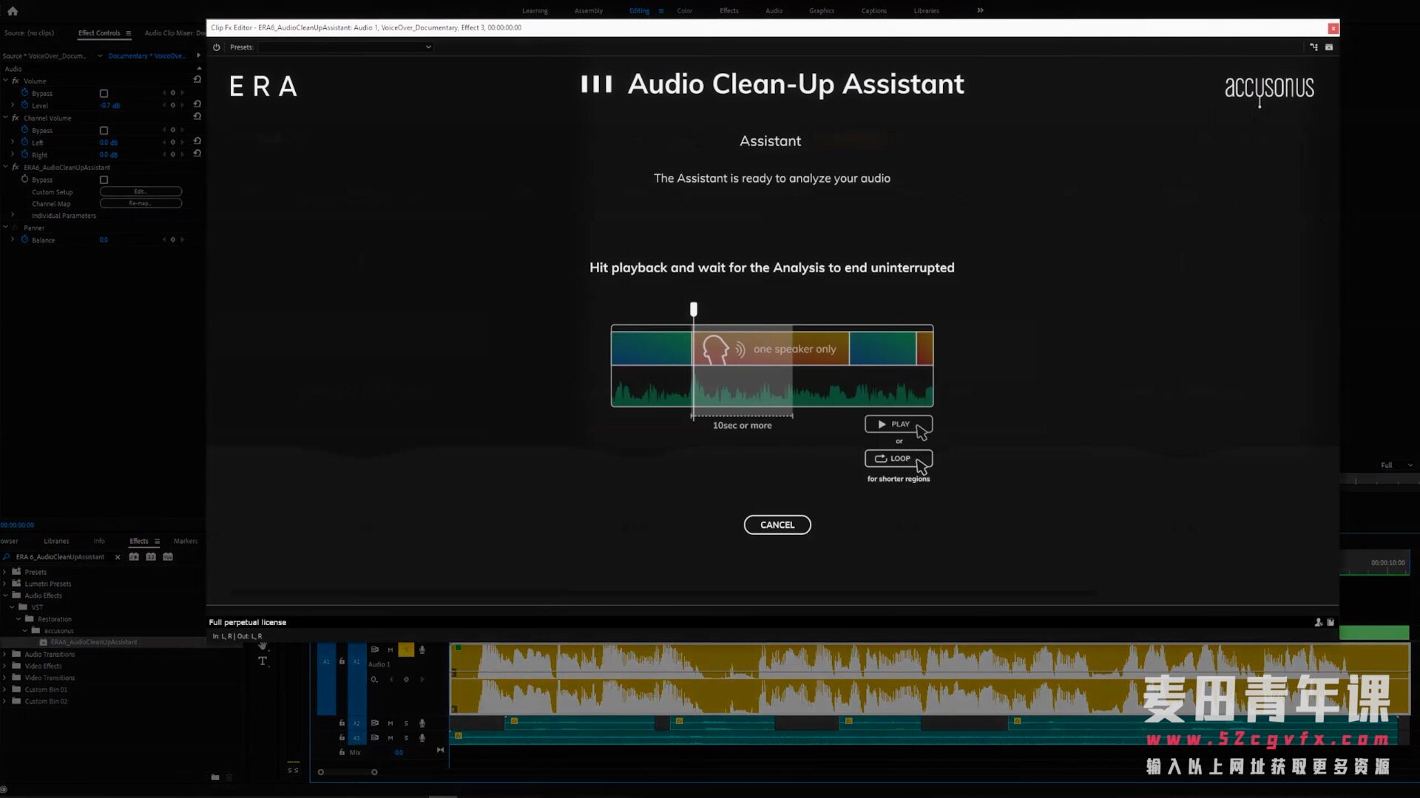Open the Audio workspace tab
The image size is (1420, 798).
[x=774, y=11]
